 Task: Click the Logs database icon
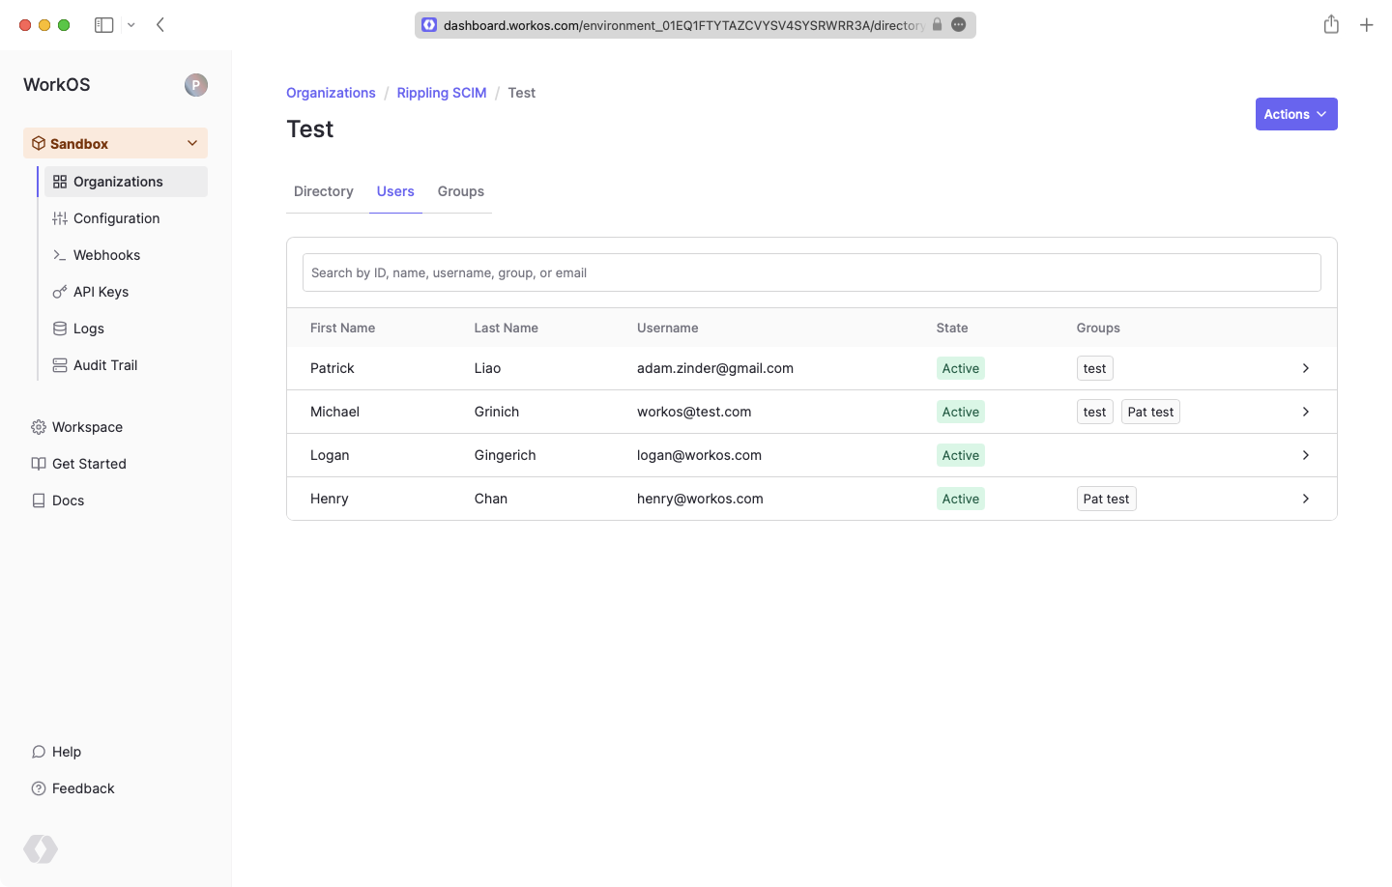[x=60, y=329]
